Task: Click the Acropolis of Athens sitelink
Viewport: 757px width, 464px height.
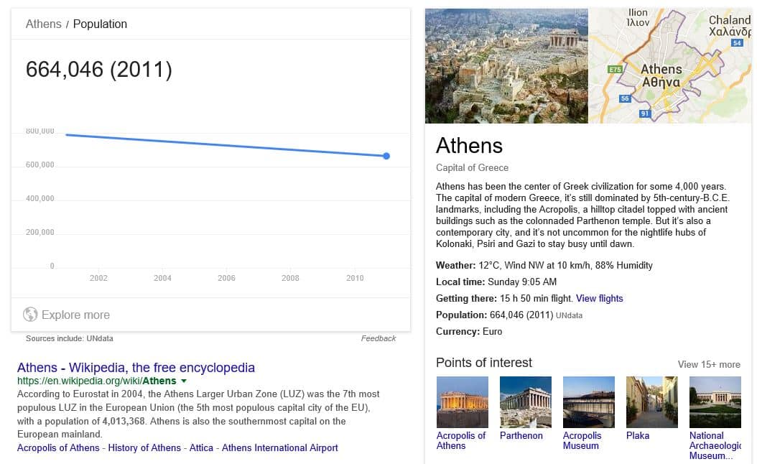Action: tap(58, 447)
